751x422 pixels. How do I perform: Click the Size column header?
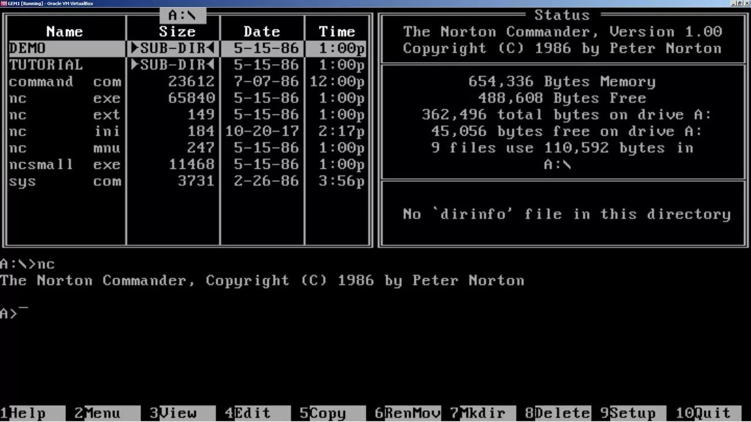(177, 32)
